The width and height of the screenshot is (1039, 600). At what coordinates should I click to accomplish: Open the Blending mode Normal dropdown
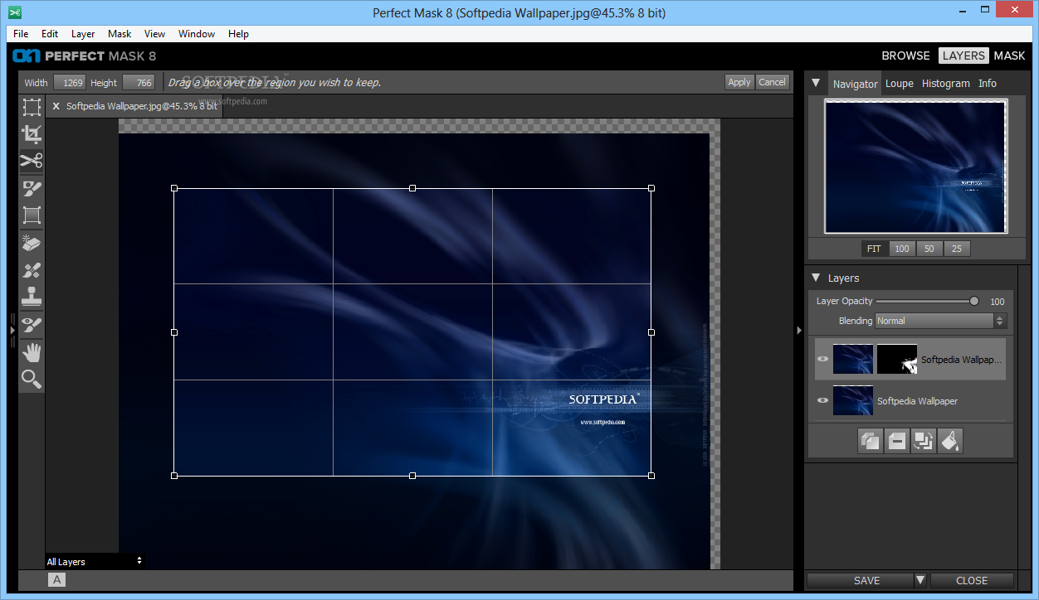point(940,321)
